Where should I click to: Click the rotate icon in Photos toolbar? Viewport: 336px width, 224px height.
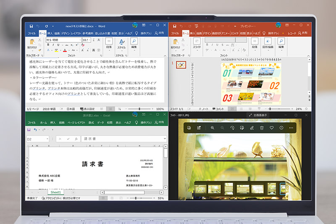click(232, 128)
